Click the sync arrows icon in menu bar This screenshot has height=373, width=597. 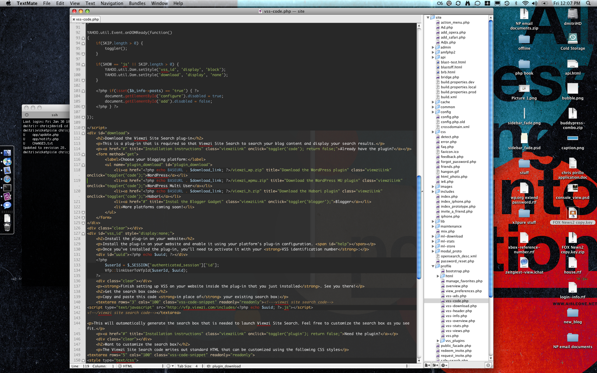point(458,3)
